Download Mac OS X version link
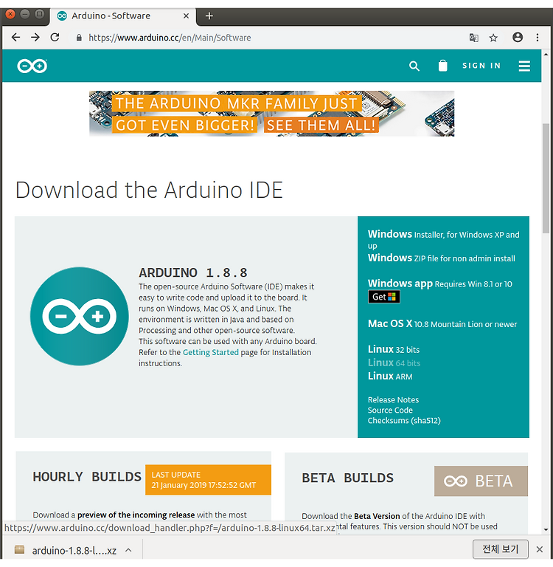Screen dimensions: 553x567 (x=442, y=323)
